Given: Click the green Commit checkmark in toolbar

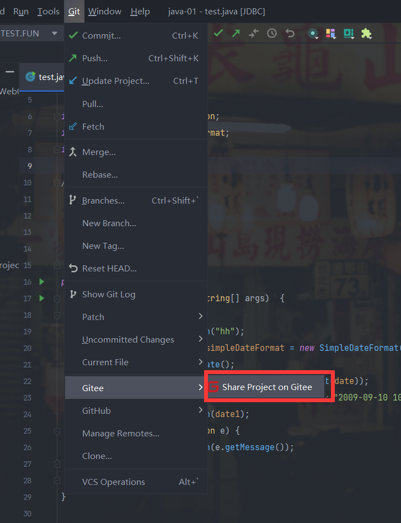Looking at the screenshot, I should tap(218, 33).
